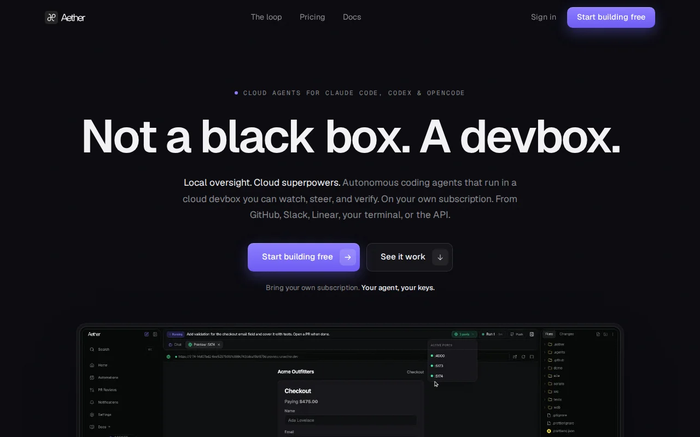This screenshot has width=700, height=437.
Task: Switch to the Files tab in the right panel
Action: [x=549, y=334]
